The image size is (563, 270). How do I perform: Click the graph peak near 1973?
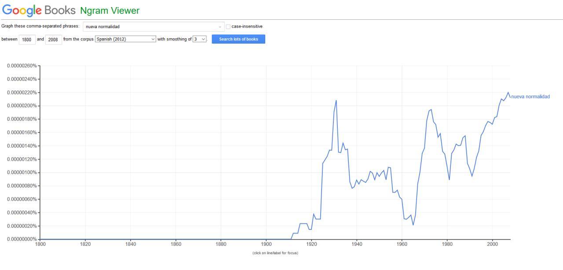coord(431,109)
